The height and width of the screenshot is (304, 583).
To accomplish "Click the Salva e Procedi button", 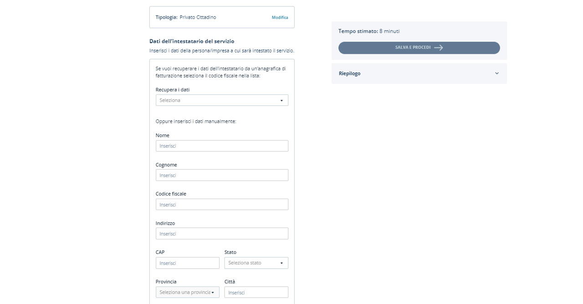I will [x=419, y=48].
